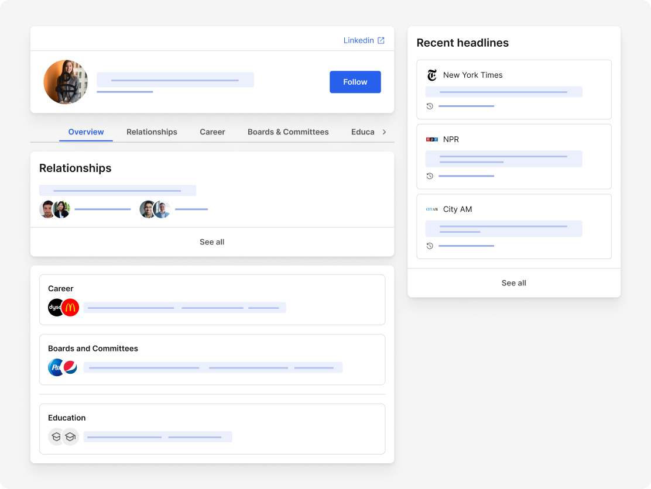Image resolution: width=651 pixels, height=489 pixels.
Task: Click the Pepsi logo in Boards and Committees
Action: pyautogui.click(x=71, y=367)
